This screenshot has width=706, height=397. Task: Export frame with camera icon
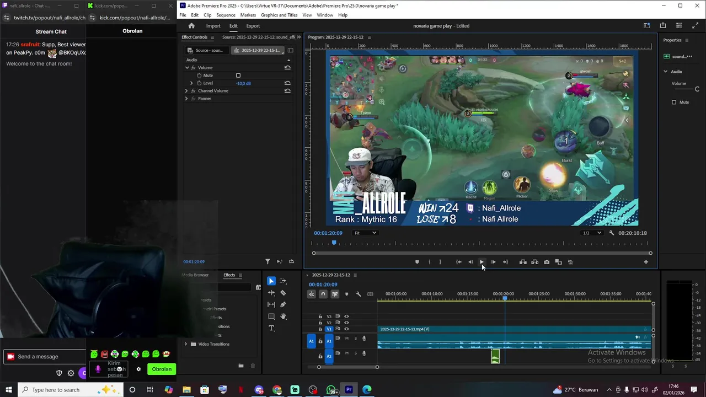click(x=547, y=262)
